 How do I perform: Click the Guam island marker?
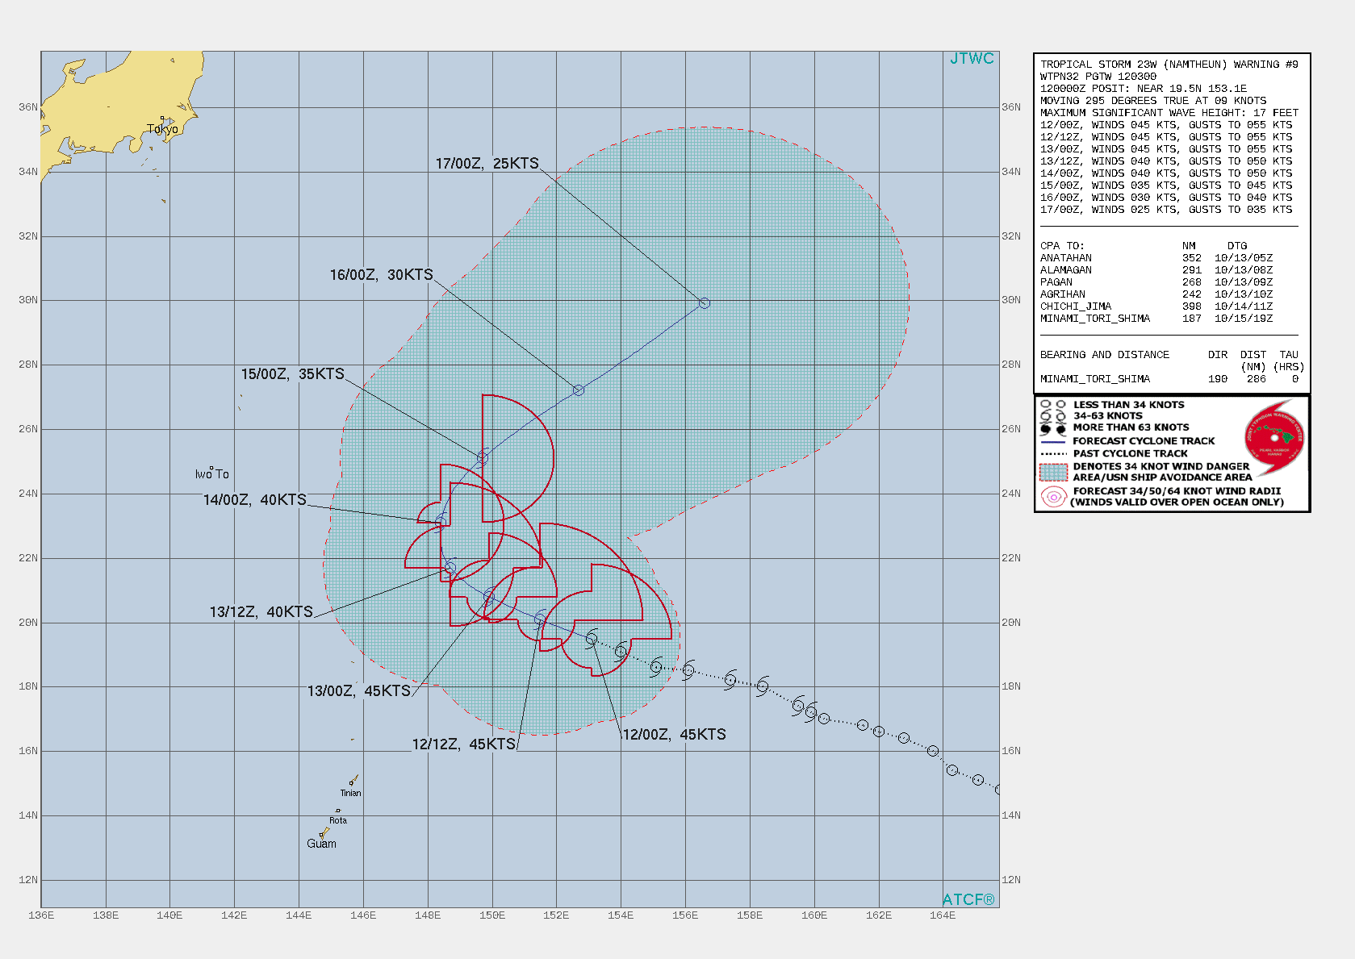click(324, 832)
